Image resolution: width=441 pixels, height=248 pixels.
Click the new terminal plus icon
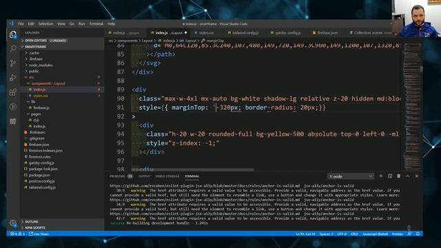[381, 176]
